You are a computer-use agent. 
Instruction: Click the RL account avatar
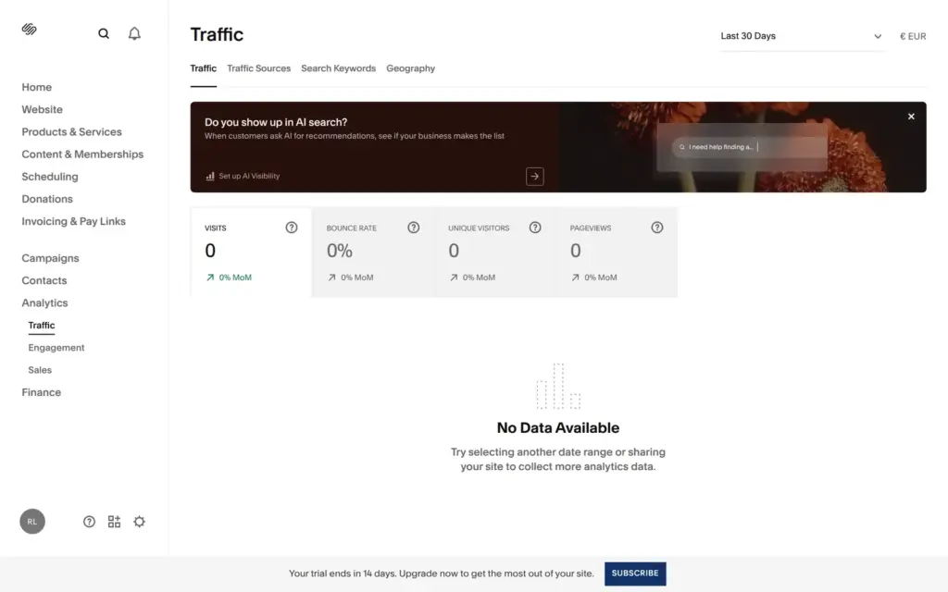coord(32,522)
